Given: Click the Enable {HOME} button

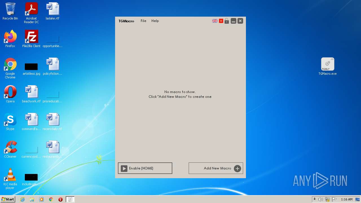Looking at the screenshot, I should tap(145, 168).
